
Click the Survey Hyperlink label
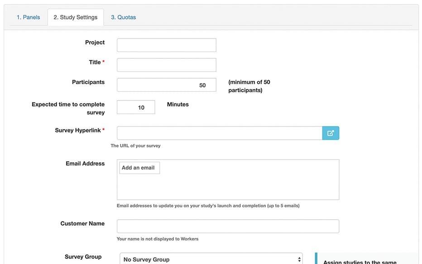point(78,130)
